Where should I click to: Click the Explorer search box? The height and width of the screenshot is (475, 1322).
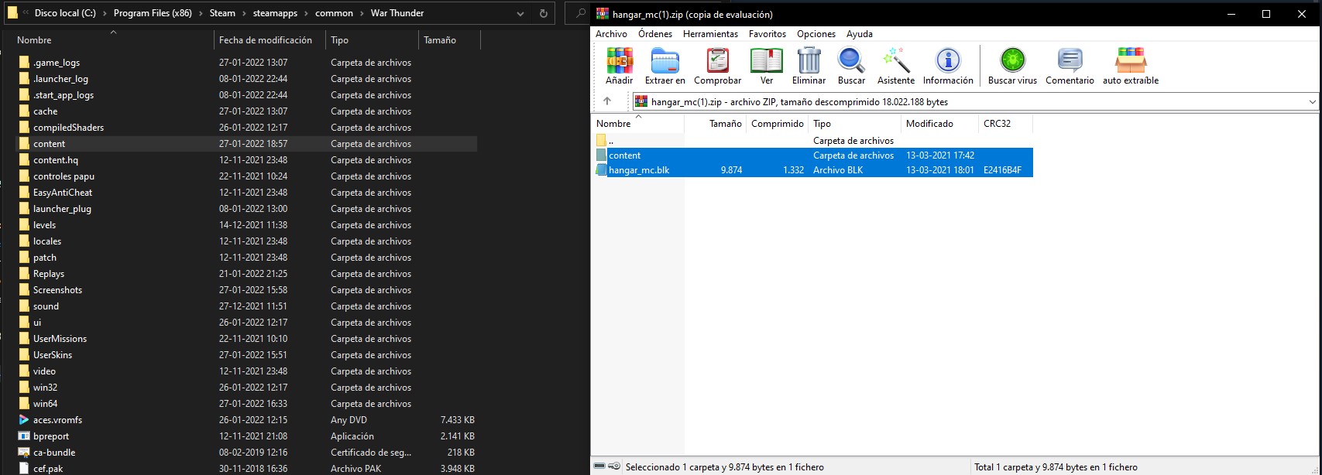tap(579, 13)
